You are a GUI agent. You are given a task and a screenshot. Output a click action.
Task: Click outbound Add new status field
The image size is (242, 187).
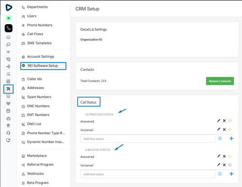148,139
